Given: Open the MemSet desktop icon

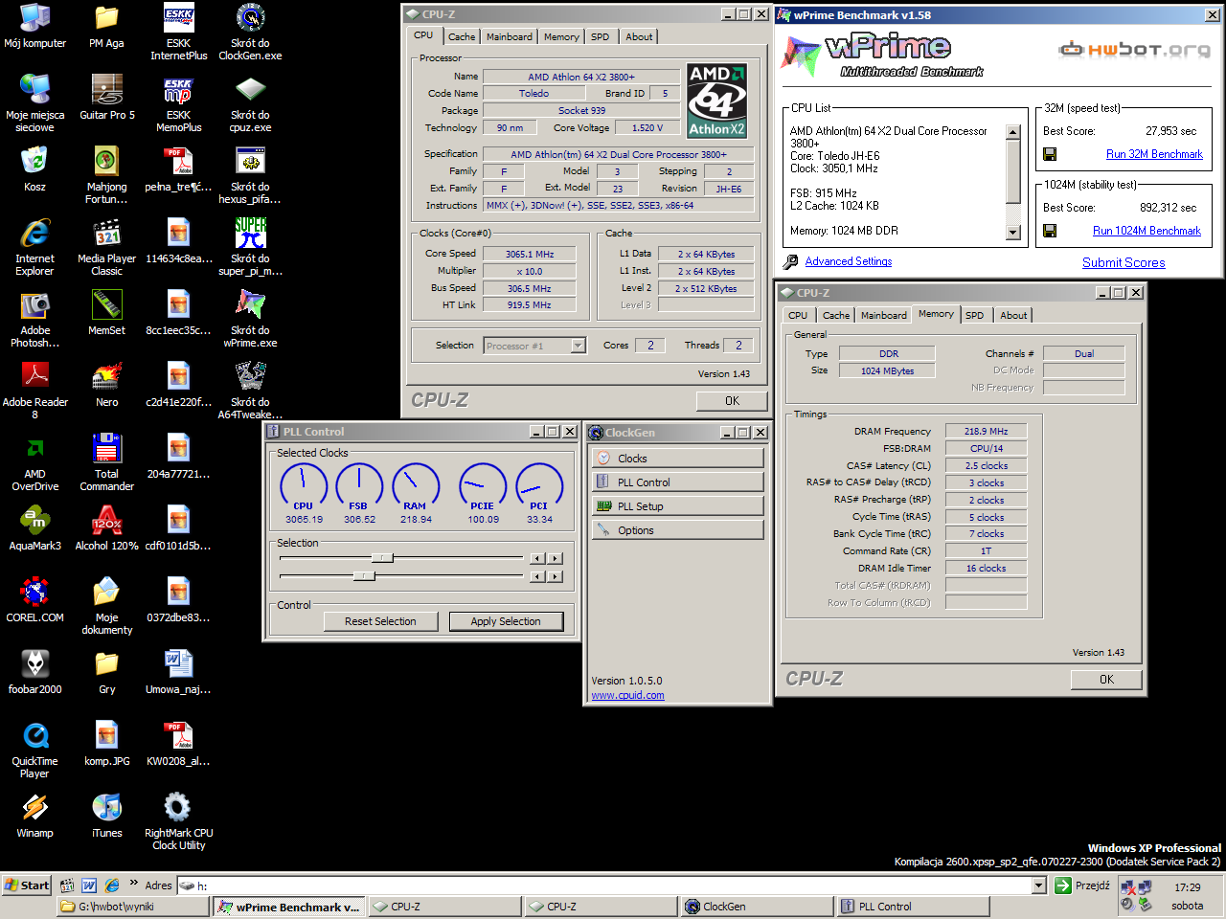Looking at the screenshot, I should click(106, 313).
